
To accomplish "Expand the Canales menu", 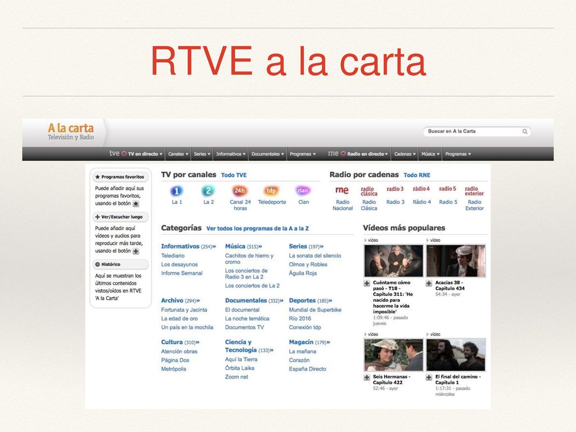I will click(178, 154).
